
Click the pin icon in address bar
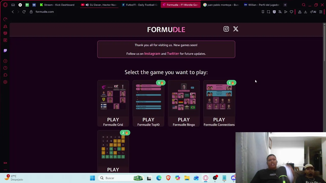(263, 12)
